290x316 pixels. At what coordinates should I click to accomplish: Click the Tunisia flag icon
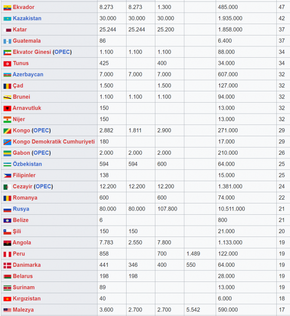7,63
